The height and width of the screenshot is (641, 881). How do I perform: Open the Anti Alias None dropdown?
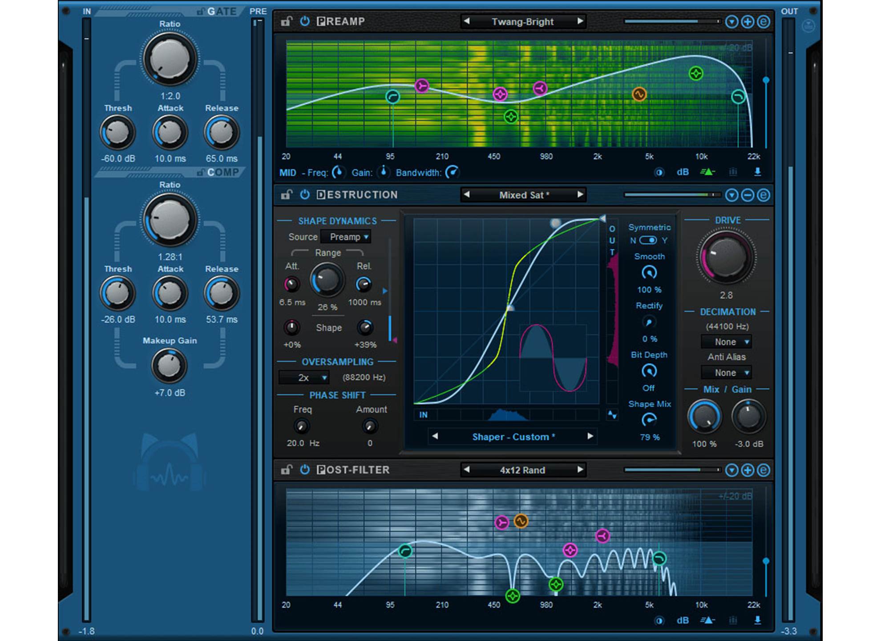pos(727,373)
